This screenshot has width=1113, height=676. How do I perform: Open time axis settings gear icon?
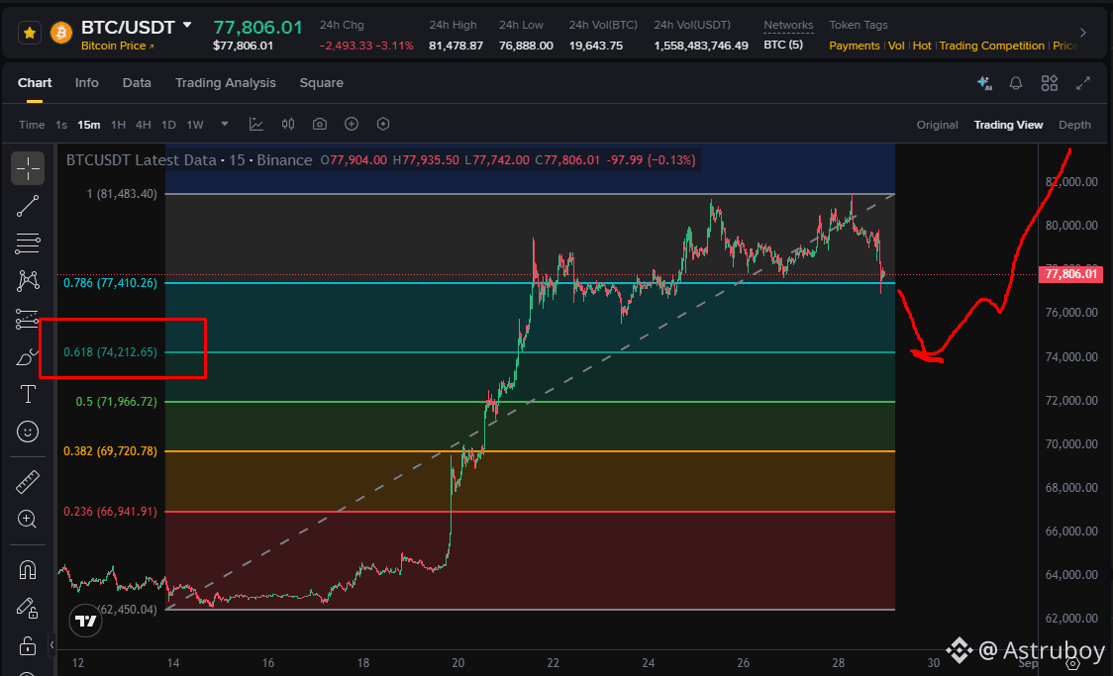[1072, 663]
